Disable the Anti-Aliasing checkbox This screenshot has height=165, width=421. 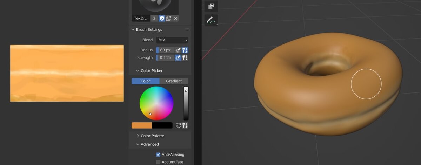(x=158, y=154)
